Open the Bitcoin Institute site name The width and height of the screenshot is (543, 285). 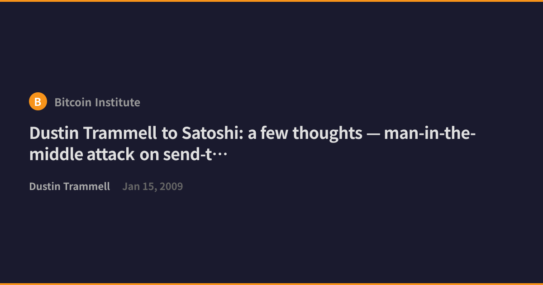click(x=97, y=102)
